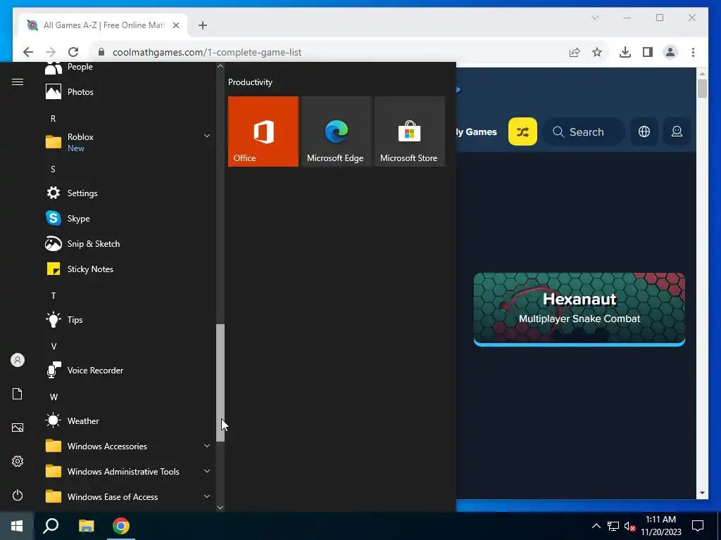Open taskbar Search magnifier
This screenshot has height=540, width=721.
(x=51, y=526)
